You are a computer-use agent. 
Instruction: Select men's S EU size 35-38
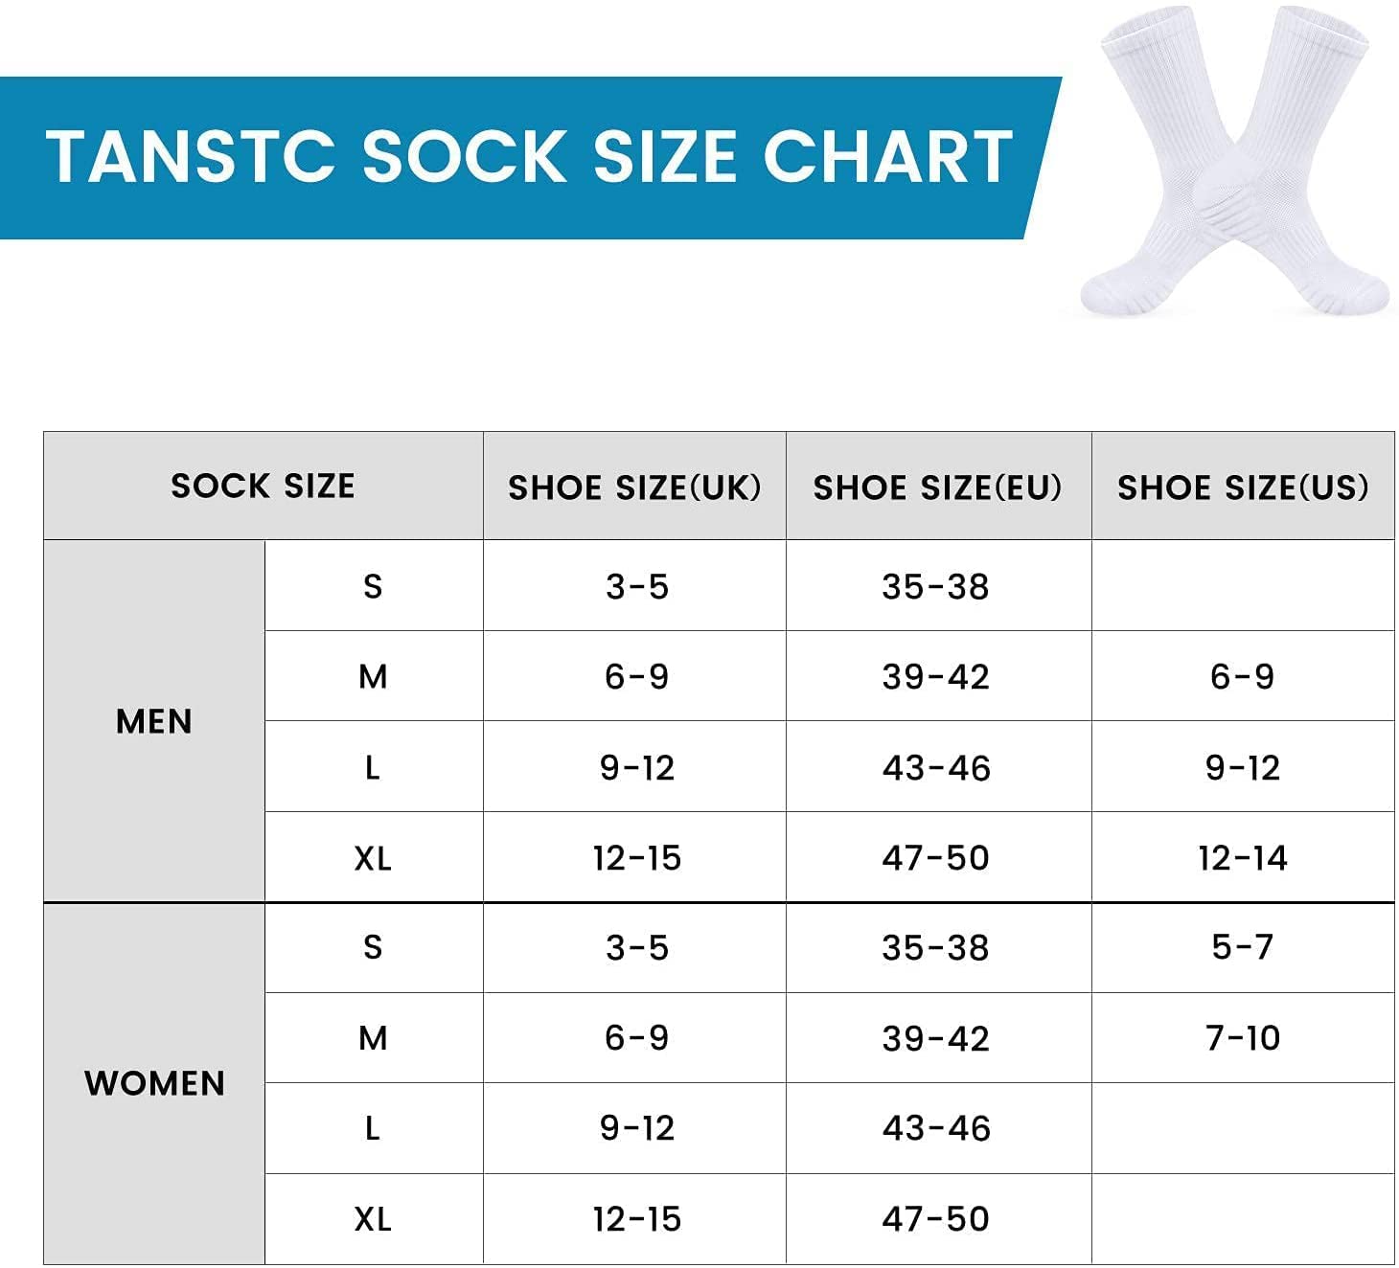(x=935, y=586)
